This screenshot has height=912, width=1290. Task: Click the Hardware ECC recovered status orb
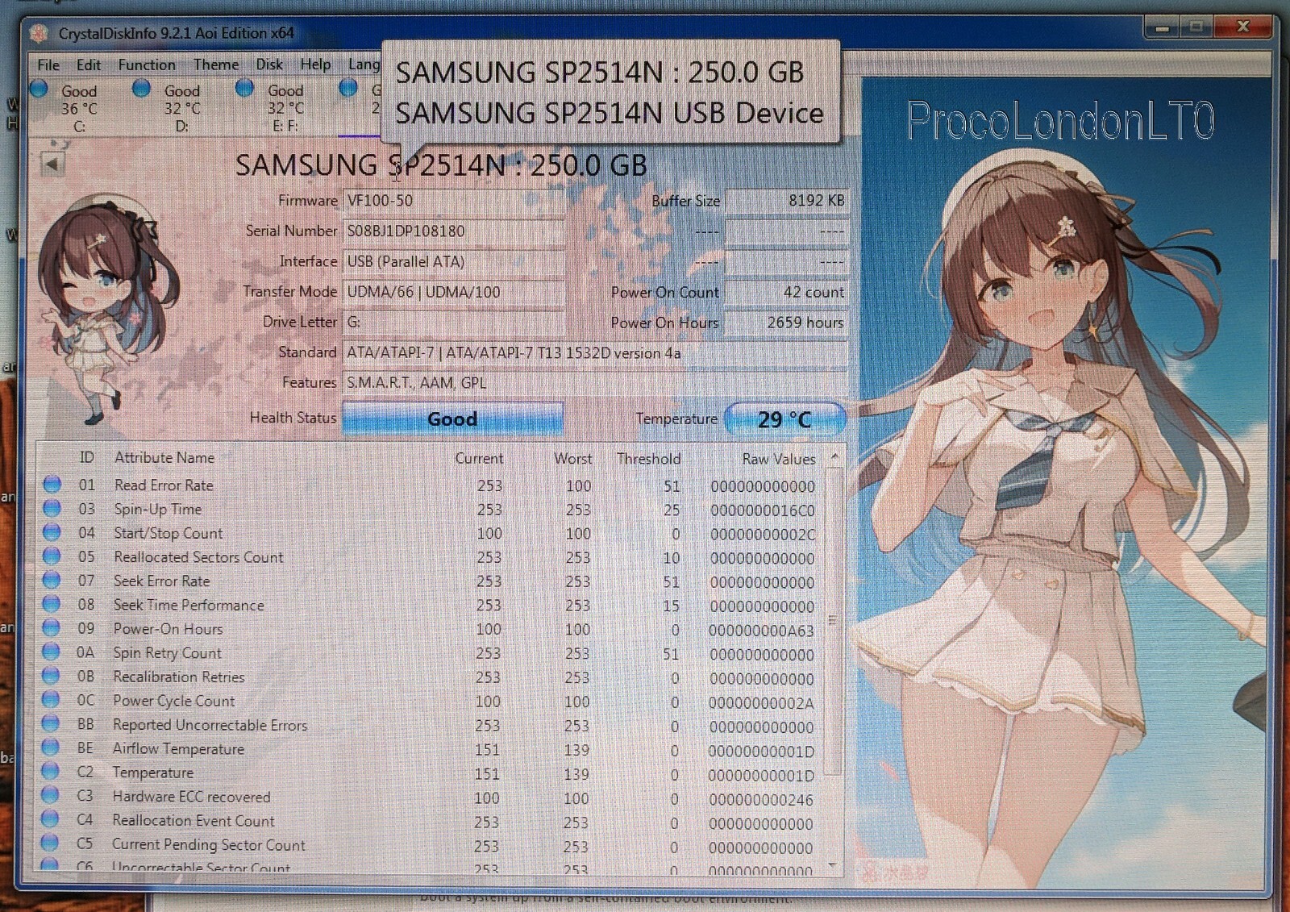50,795
